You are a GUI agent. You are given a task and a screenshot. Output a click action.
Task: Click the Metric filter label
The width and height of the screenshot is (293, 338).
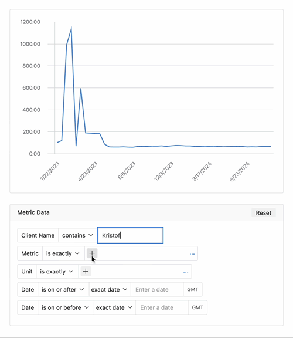30,253
